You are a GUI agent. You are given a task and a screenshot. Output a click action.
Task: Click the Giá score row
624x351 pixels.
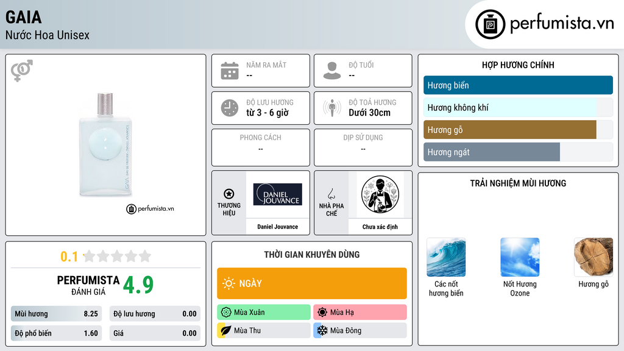coord(155,333)
